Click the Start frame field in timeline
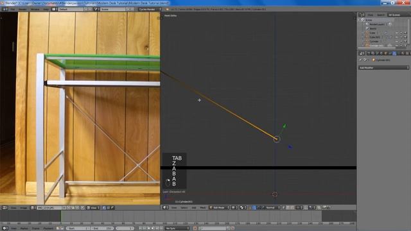Screen dimensions: 411x231 (78, 228)
